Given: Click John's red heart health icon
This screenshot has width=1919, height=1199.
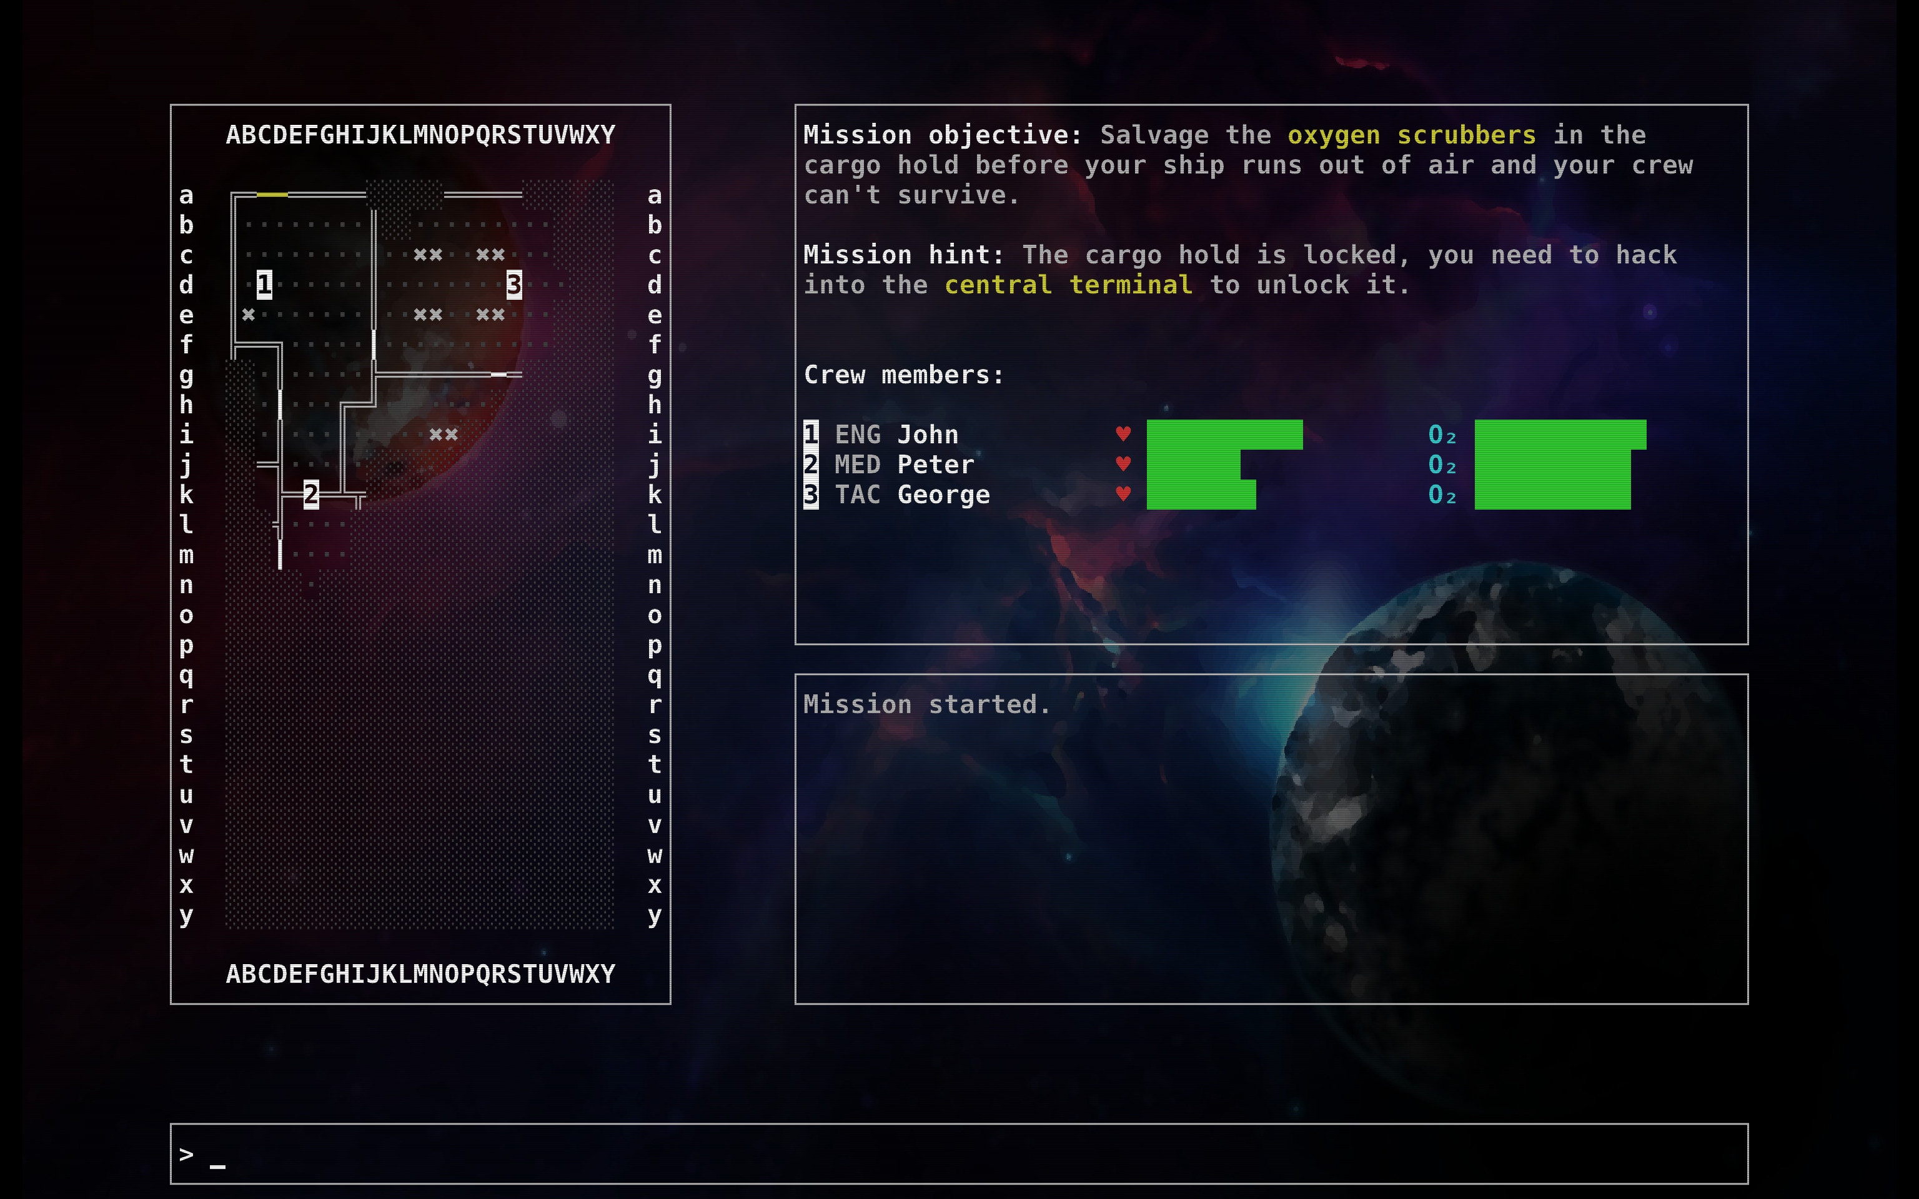Looking at the screenshot, I should [x=1123, y=434].
